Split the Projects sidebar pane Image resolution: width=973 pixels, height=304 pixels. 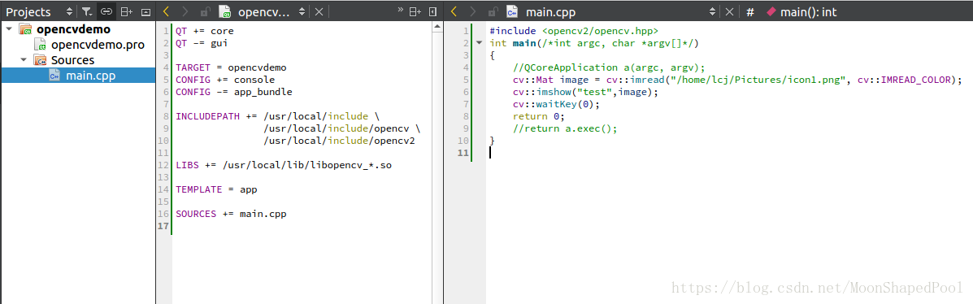(x=127, y=12)
